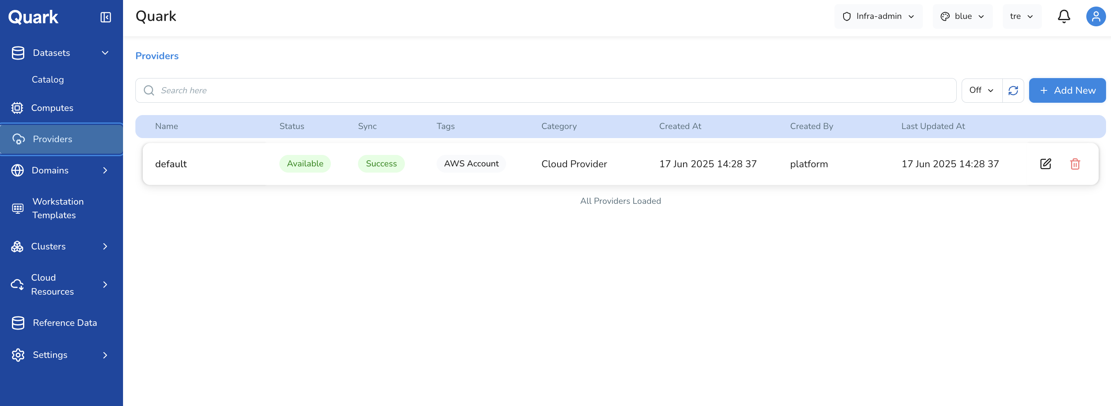Edit the default provider
This screenshot has height=406, width=1111.
[x=1046, y=164]
